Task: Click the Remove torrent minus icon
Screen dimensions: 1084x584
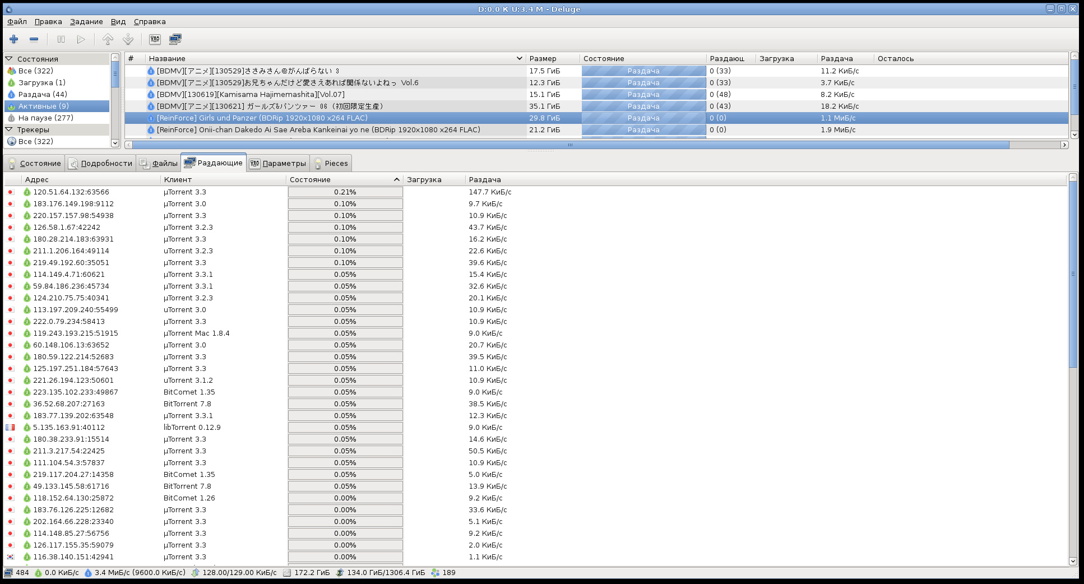Action: (34, 39)
